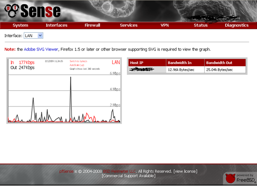Click the pfSense footer link
Viewport: 257px width, 186px height.
pyautogui.click(x=66, y=171)
